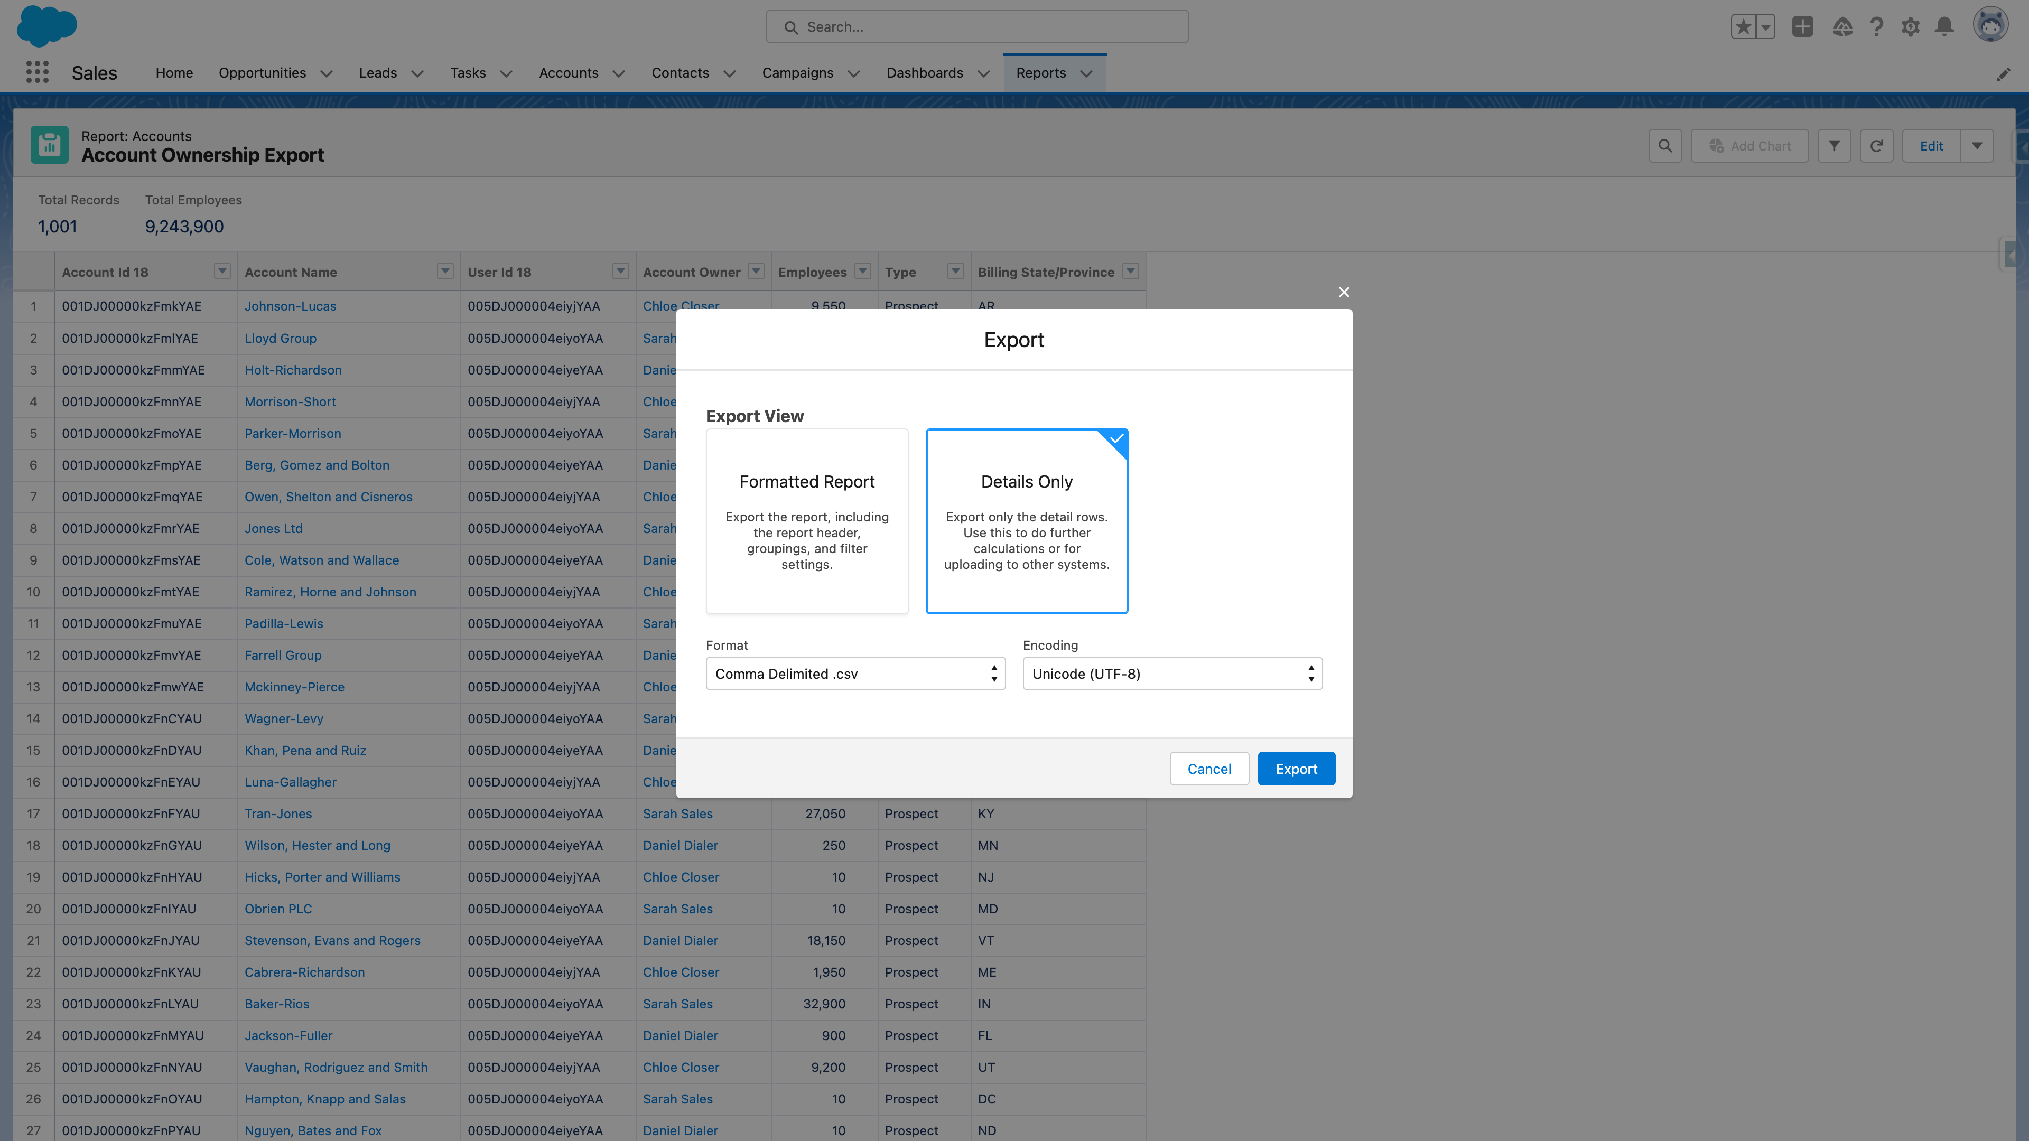
Task: Click the notifications bell icon
Action: coord(1944,26)
